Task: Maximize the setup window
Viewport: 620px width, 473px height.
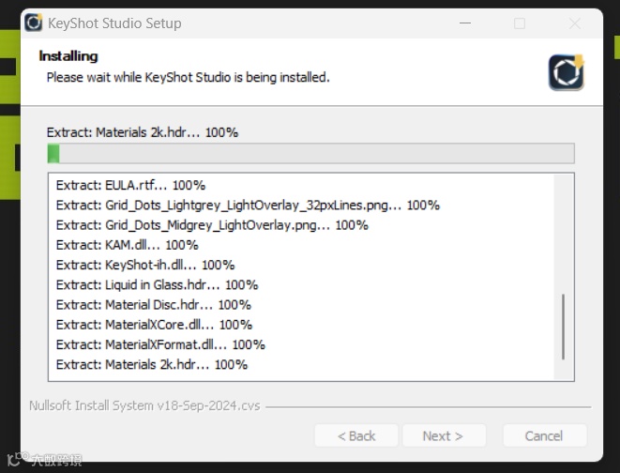Action: pos(519,23)
